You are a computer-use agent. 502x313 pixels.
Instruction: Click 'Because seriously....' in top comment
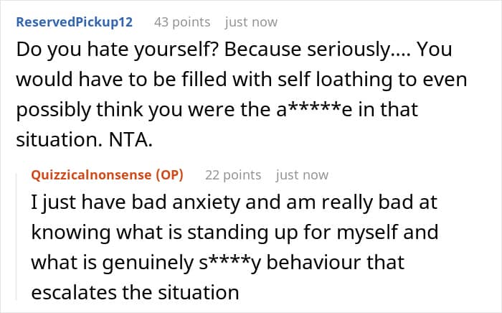pos(317,50)
